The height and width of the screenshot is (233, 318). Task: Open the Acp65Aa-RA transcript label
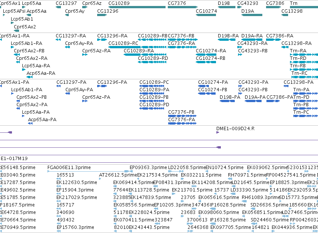click(41, 73)
